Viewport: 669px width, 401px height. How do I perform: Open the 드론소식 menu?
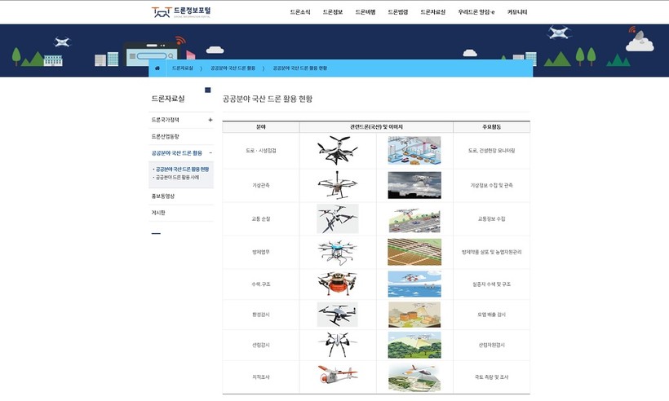coord(300,13)
